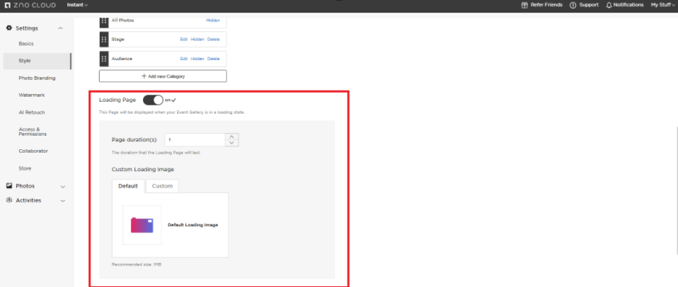This screenshot has width=678, height=287.
Task: Open Watermark settings in sidebar
Action: [31, 95]
